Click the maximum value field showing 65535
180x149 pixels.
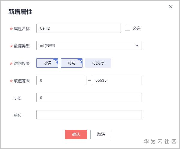point(116,80)
